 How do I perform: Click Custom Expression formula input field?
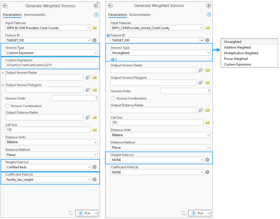click(x=51, y=65)
